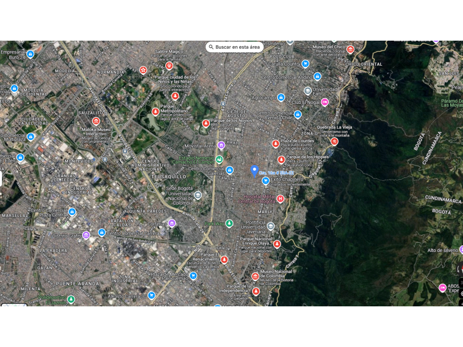The height and width of the screenshot is (347, 463).
Task: Click the Estadio El Campín green stadium icon
Action: [219, 160]
